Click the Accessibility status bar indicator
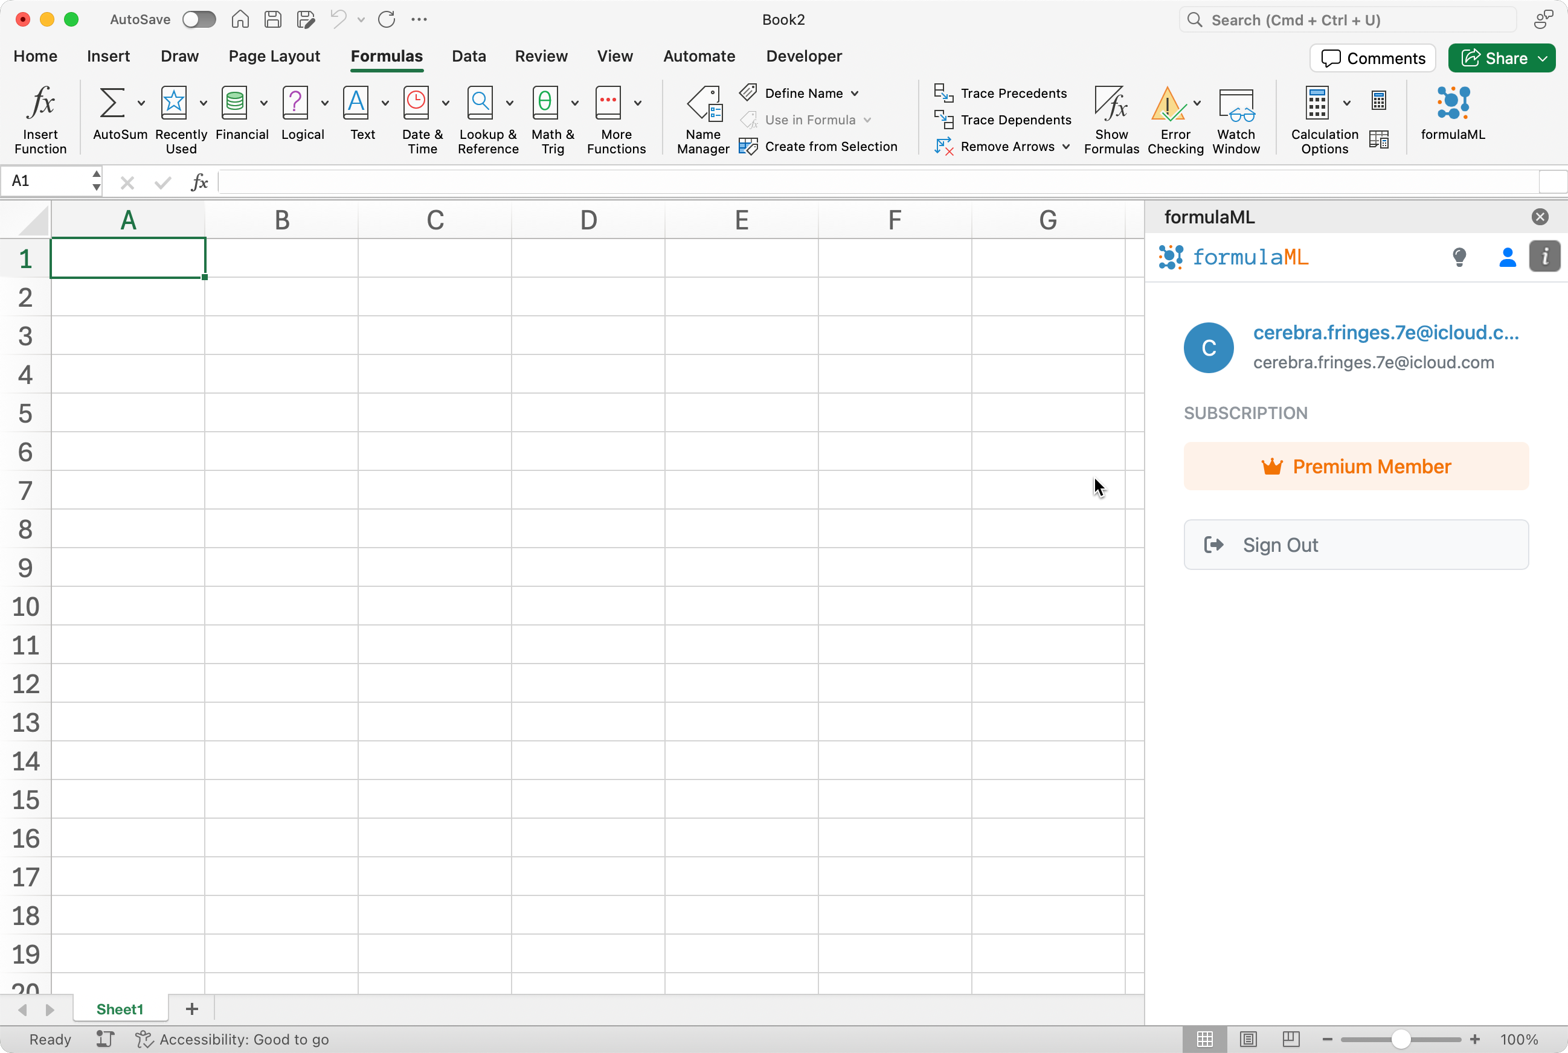The image size is (1568, 1053). pos(233,1039)
